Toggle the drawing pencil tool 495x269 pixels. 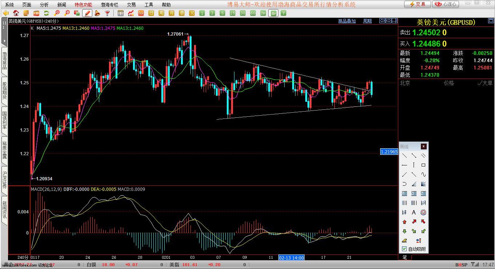[x=87, y=13]
